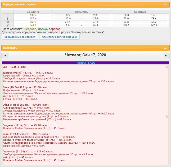The image size is (171, 167).
Task: Click the Вафельные трубочки со сгущенкой entry
Action: [x=37, y=119]
